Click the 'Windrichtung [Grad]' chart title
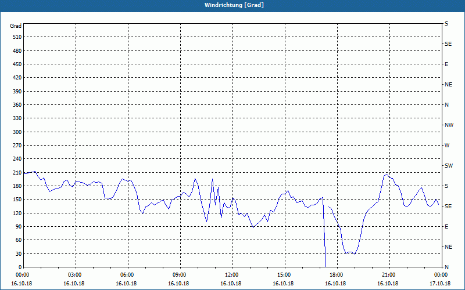 [x=234, y=5]
